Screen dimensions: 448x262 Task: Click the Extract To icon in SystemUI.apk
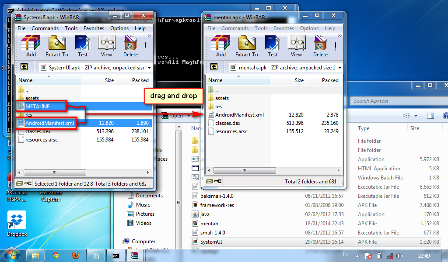pos(56,45)
